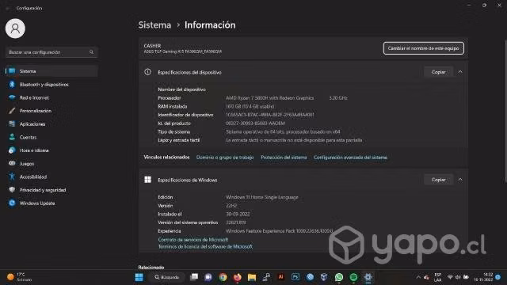The height and width of the screenshot is (285, 507).
Task: Click the back arrow next to Configuración
Action: coord(7,8)
